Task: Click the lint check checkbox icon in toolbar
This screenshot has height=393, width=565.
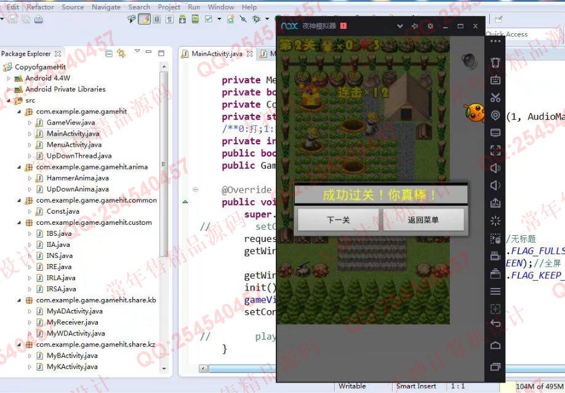Action: point(209,19)
